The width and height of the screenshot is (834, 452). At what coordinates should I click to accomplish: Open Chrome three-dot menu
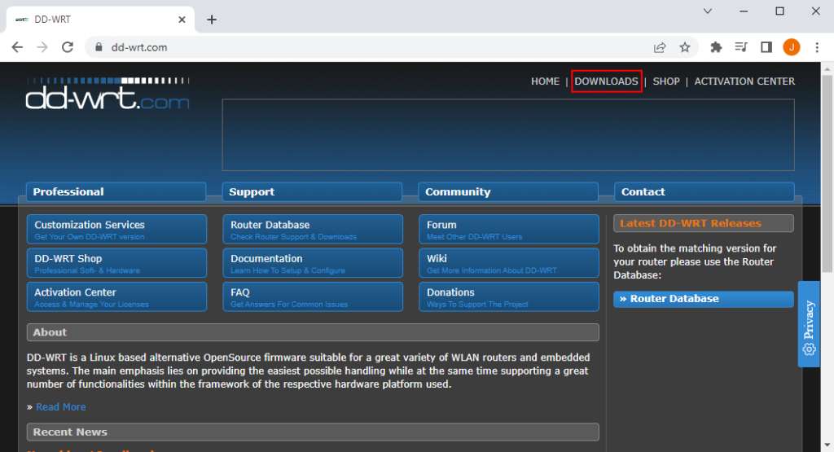(x=817, y=47)
